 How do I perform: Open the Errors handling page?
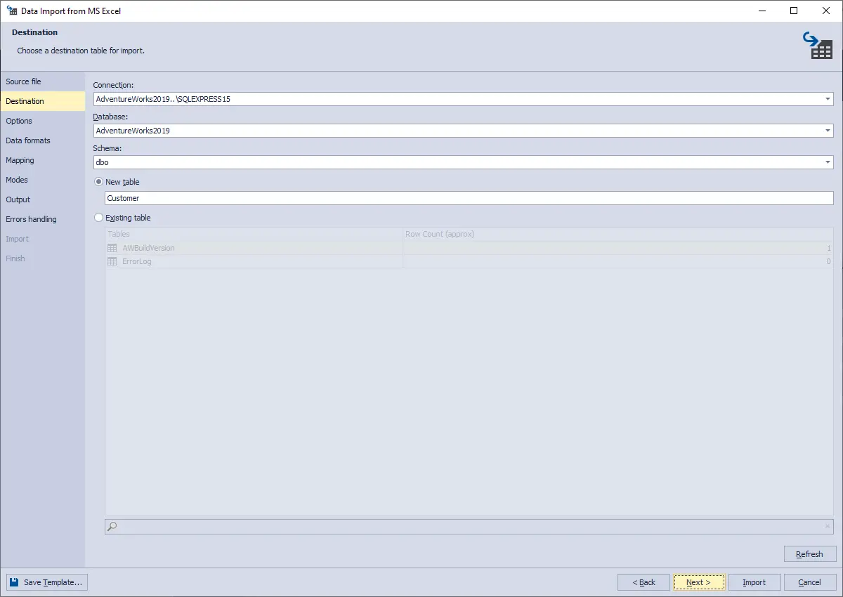31,219
